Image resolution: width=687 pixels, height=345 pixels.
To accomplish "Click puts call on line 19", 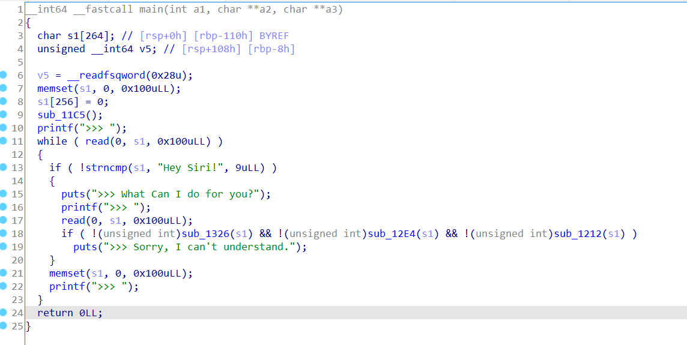I will (85, 247).
